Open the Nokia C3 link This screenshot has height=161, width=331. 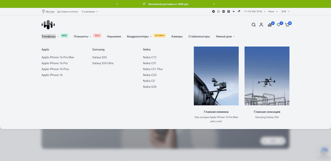tap(149, 81)
